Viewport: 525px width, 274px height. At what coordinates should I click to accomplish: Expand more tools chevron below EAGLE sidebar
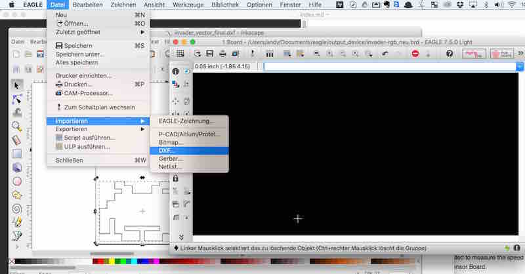click(x=181, y=237)
